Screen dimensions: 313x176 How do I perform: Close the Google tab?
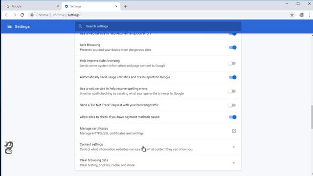pos(58,6)
